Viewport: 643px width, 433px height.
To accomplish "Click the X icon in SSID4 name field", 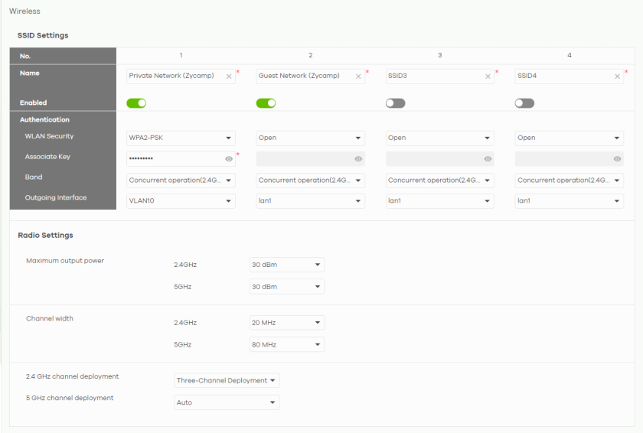I will tap(617, 77).
